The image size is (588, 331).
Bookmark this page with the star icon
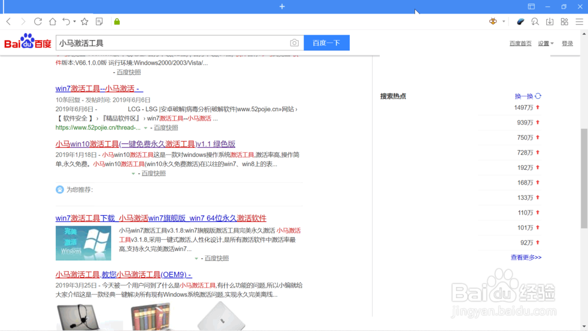[85, 22]
